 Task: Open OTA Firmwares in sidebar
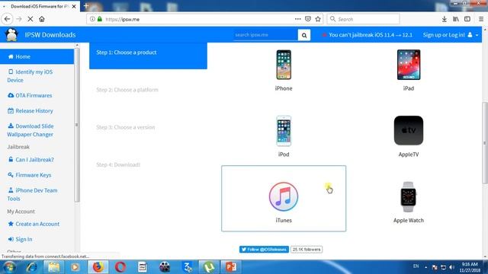[30, 95]
